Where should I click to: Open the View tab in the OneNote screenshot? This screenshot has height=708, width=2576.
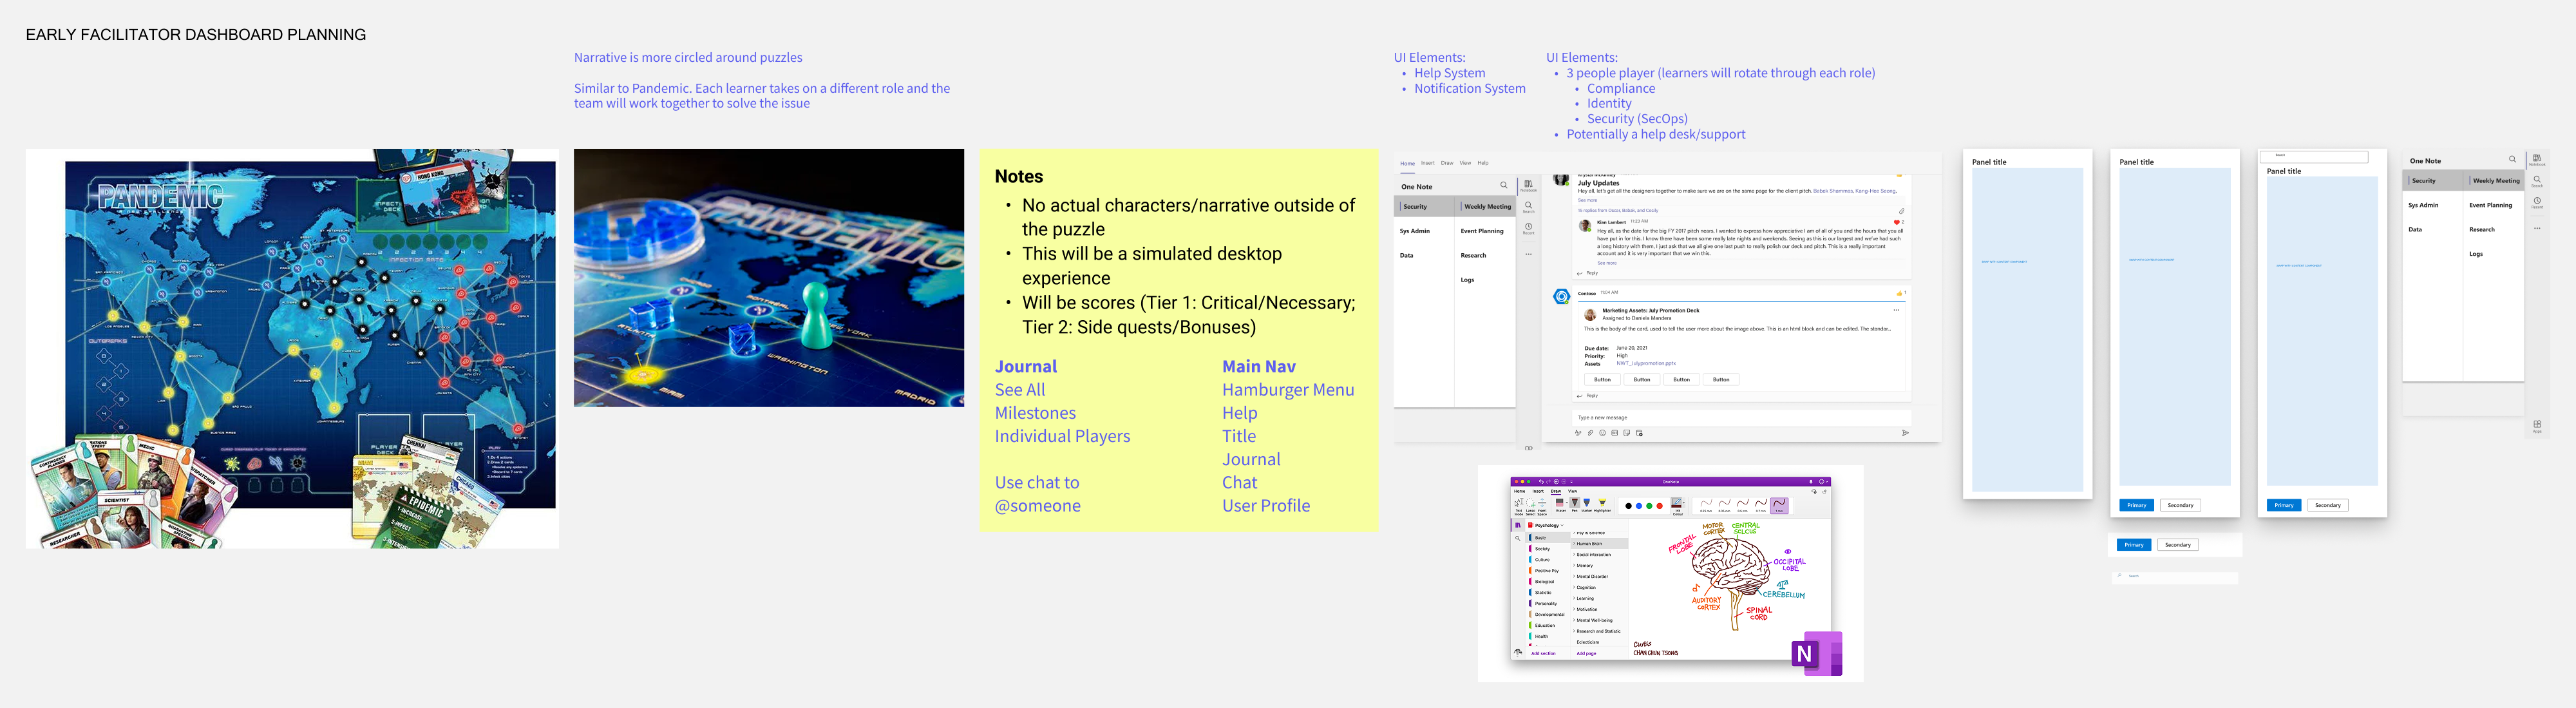tap(1573, 491)
